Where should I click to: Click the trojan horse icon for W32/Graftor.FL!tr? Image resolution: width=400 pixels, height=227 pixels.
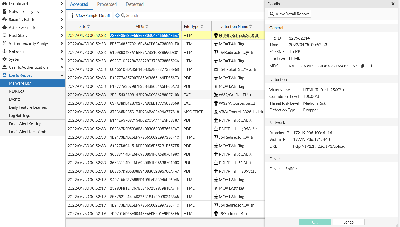[215, 95]
